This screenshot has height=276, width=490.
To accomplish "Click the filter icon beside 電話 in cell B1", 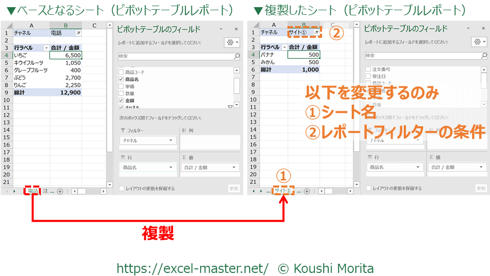I will pyautogui.click(x=78, y=33).
